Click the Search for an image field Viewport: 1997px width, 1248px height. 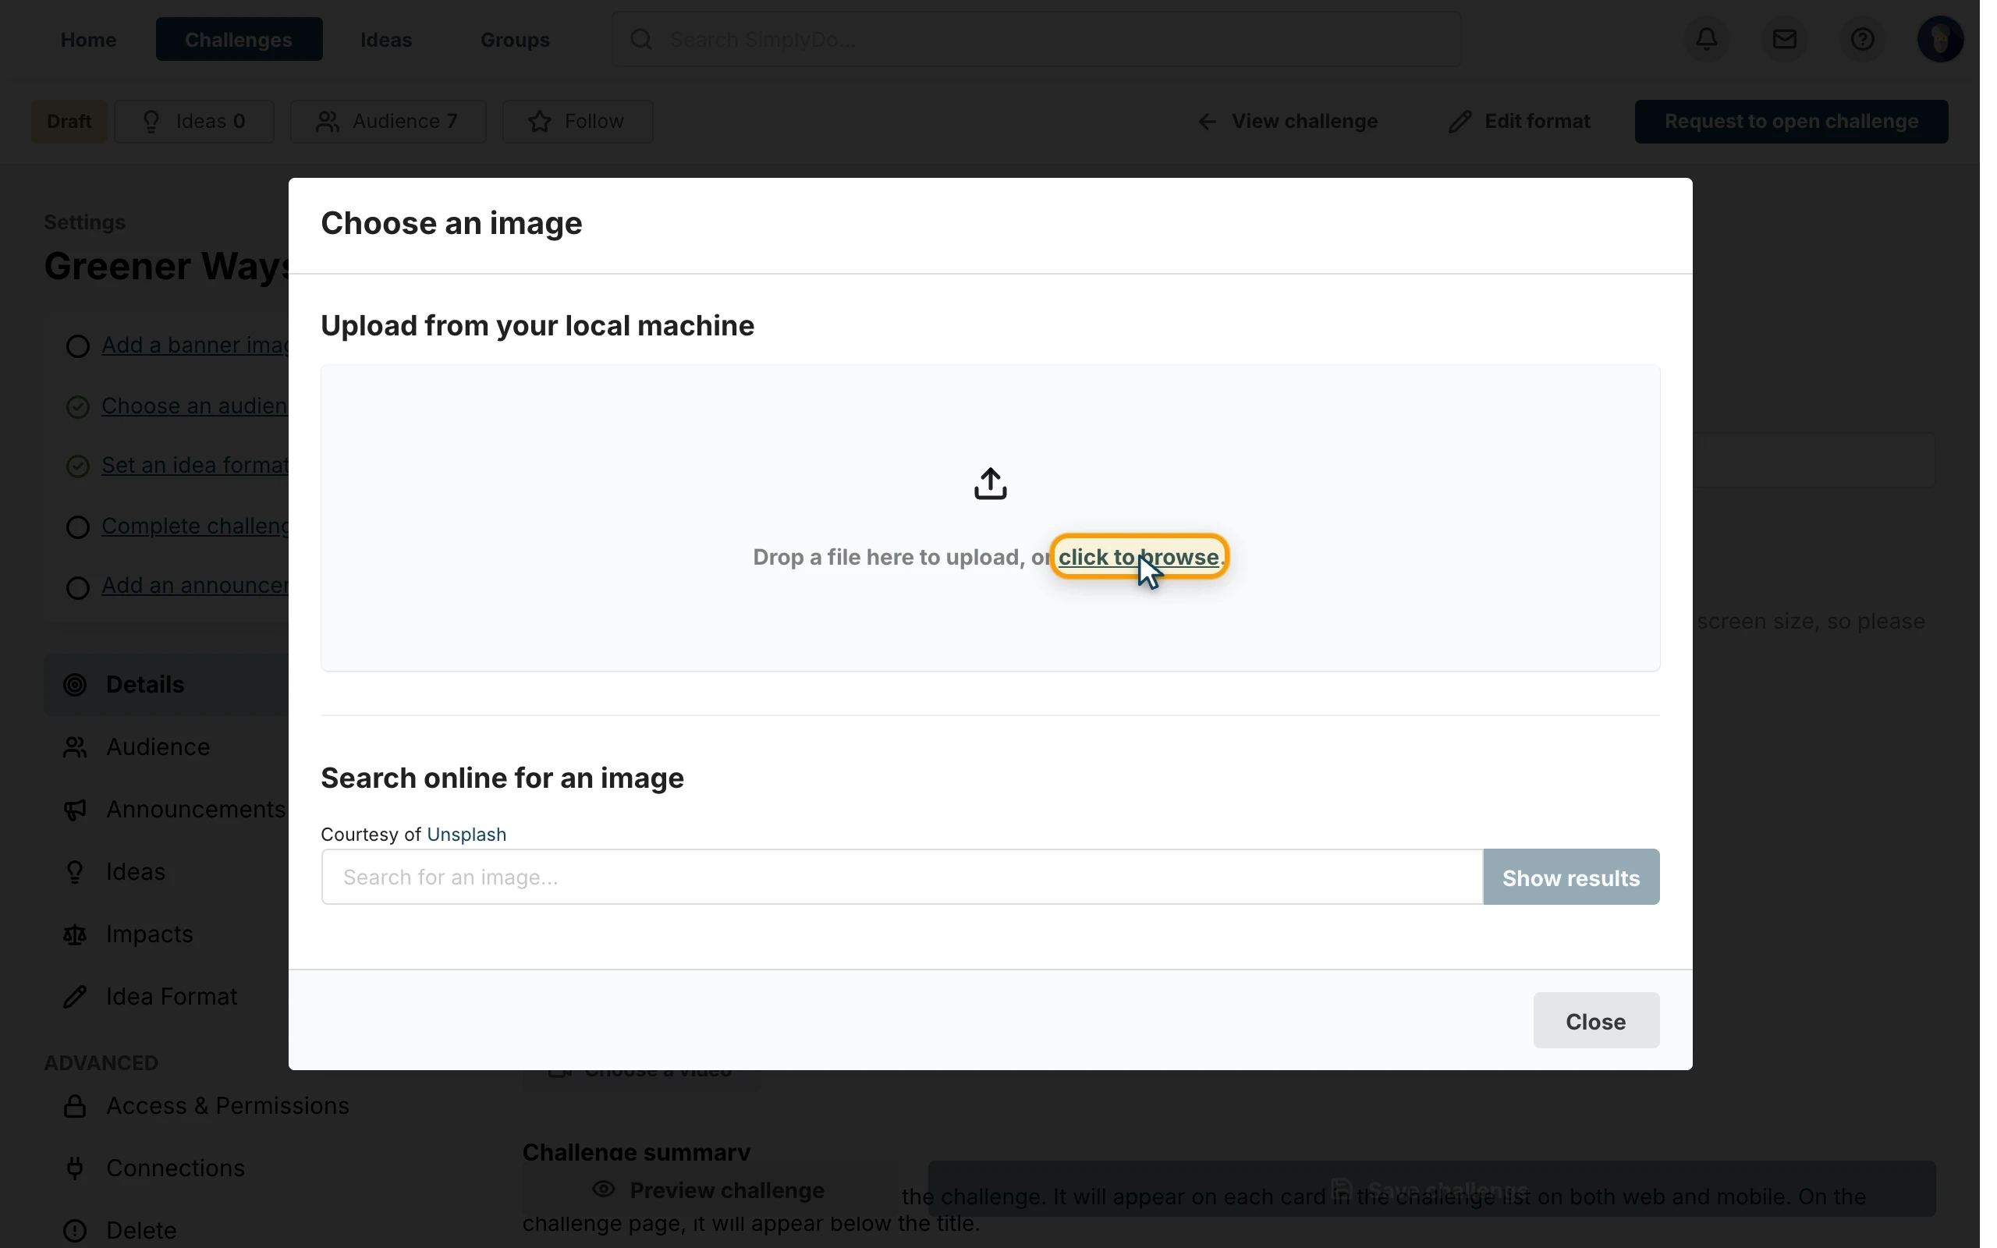[901, 877]
